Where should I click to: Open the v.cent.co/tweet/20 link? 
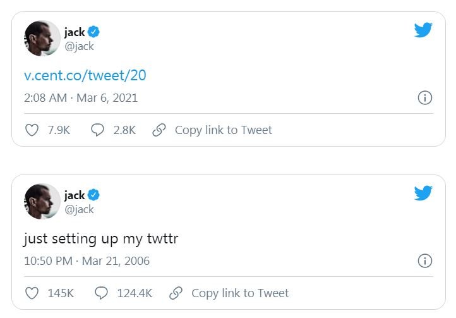pos(85,75)
